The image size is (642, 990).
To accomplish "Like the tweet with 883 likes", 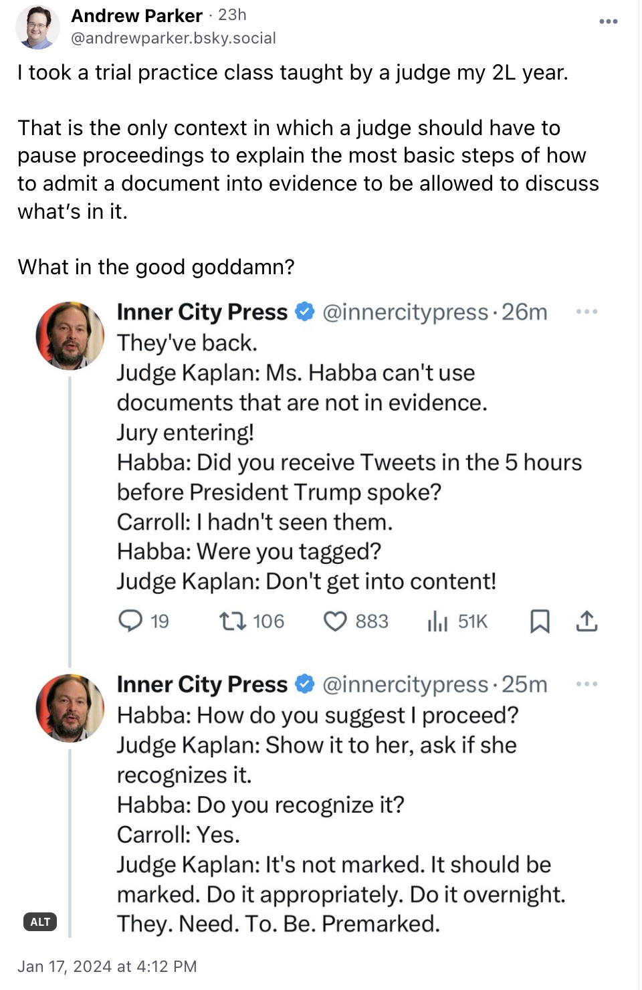I will coord(335,621).
